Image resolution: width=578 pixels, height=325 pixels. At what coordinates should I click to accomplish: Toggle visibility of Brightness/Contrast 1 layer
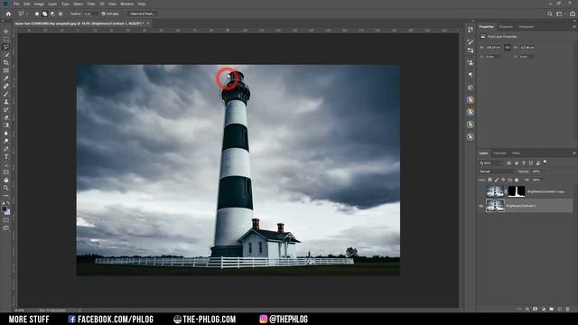(x=481, y=206)
